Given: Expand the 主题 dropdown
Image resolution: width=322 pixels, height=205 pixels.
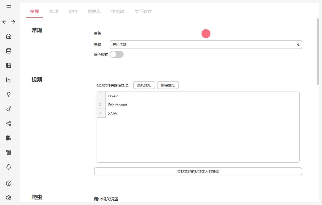Looking at the screenshot, I should click(x=206, y=44).
